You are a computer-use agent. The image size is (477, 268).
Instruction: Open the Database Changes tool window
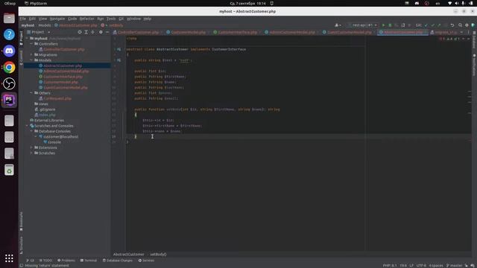[x=118, y=261]
